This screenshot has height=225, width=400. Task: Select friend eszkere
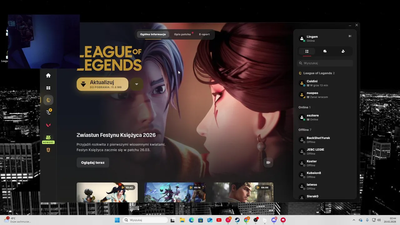coord(325,117)
